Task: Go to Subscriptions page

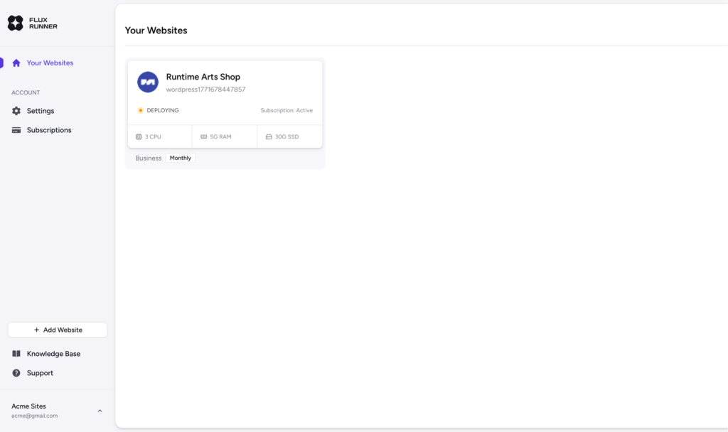Action: [x=49, y=130]
